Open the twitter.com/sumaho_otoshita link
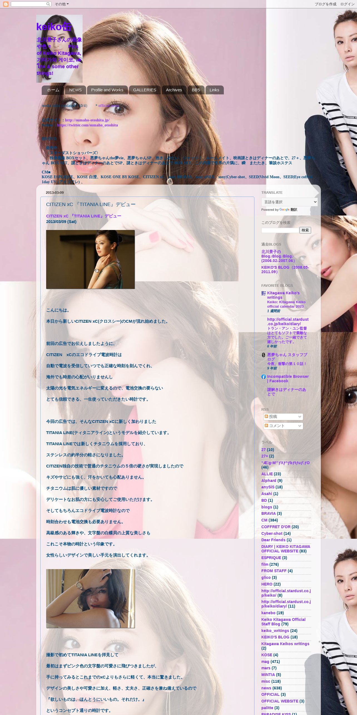The width and height of the screenshot is (357, 715). tap(87, 125)
